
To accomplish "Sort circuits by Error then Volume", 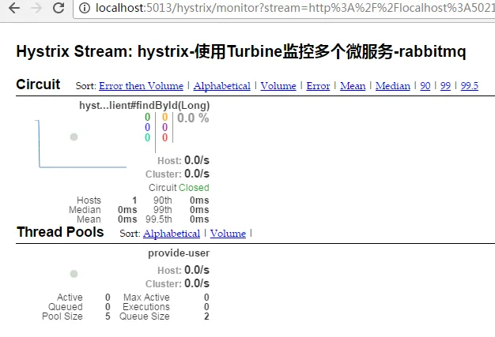I will tap(141, 86).
